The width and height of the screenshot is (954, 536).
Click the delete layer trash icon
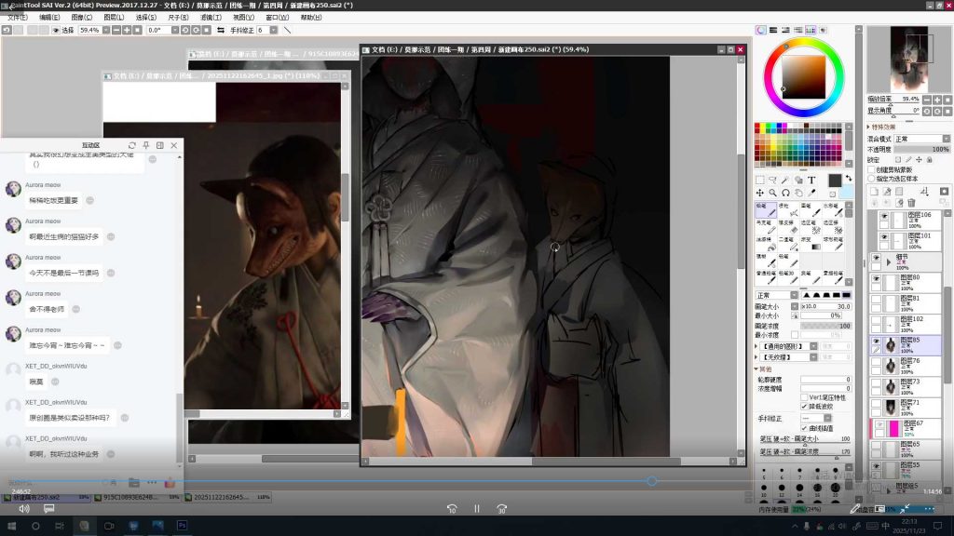[x=911, y=203]
